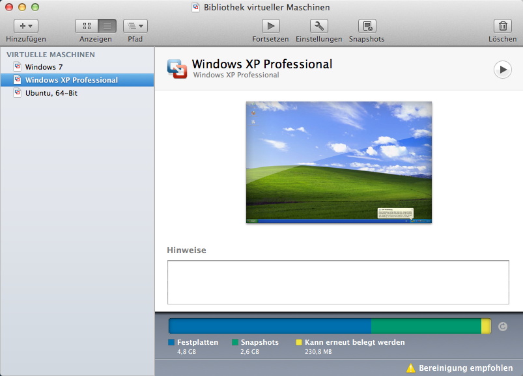Switch to icon grid view
The width and height of the screenshot is (523, 376).
(87, 26)
